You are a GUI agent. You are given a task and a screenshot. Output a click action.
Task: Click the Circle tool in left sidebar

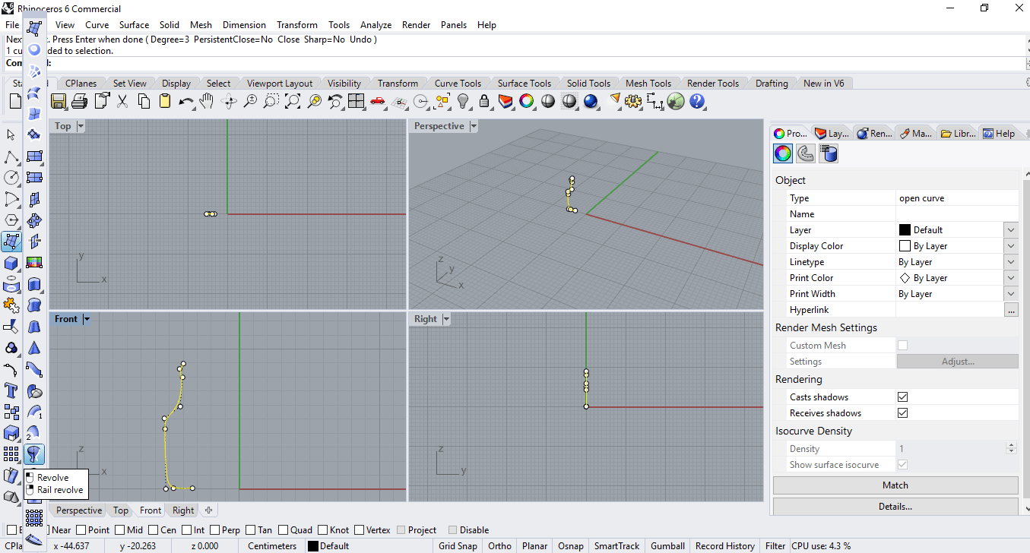(x=11, y=178)
